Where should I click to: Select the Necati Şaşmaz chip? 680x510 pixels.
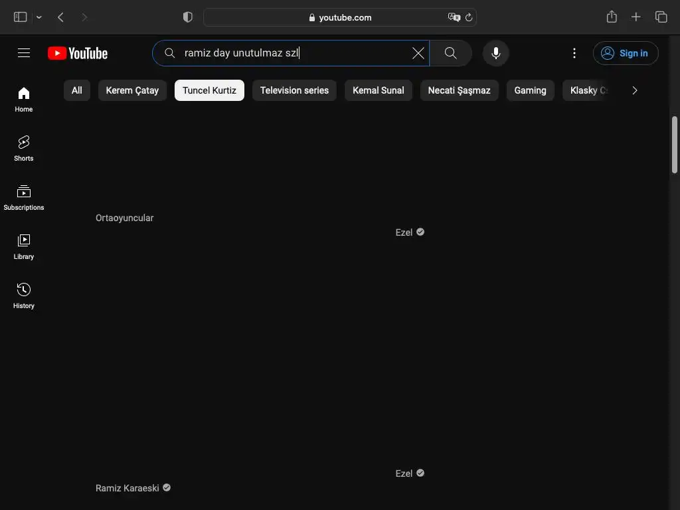(460, 90)
